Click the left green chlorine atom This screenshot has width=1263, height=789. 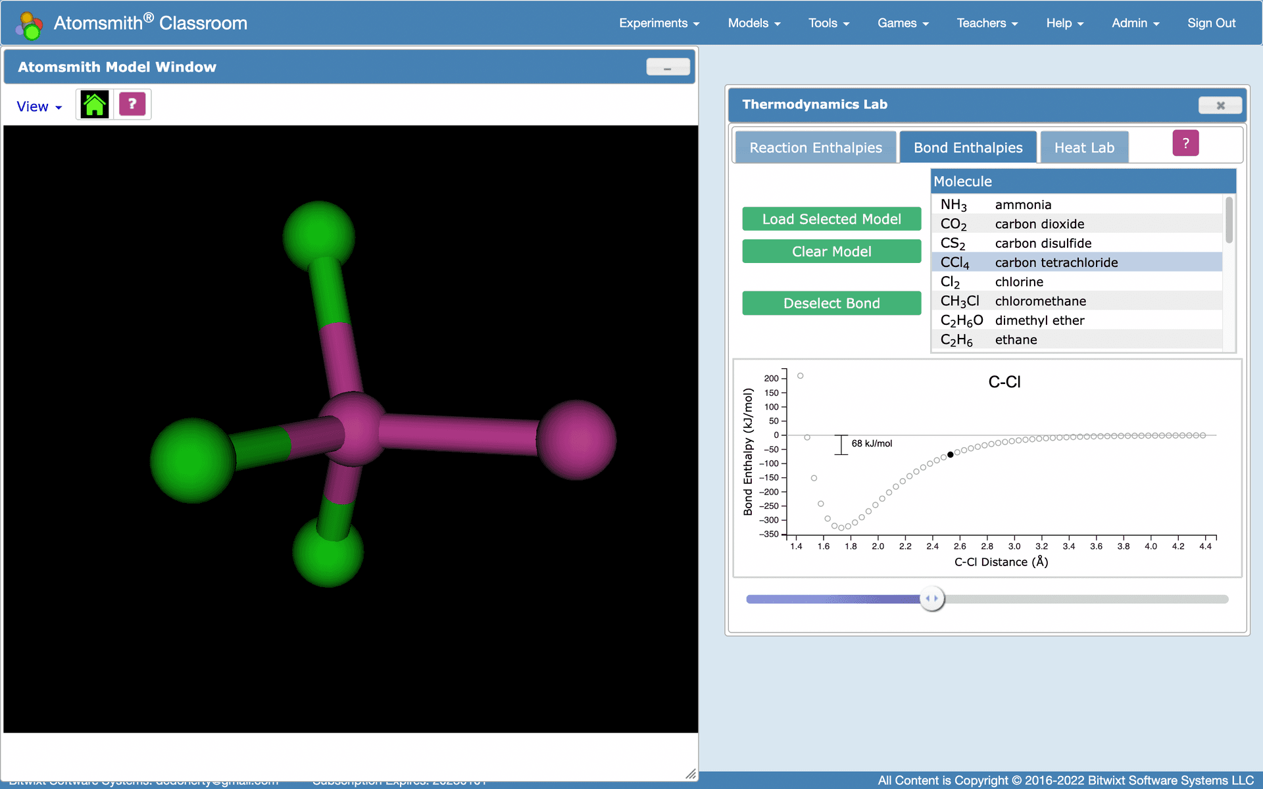click(x=192, y=460)
